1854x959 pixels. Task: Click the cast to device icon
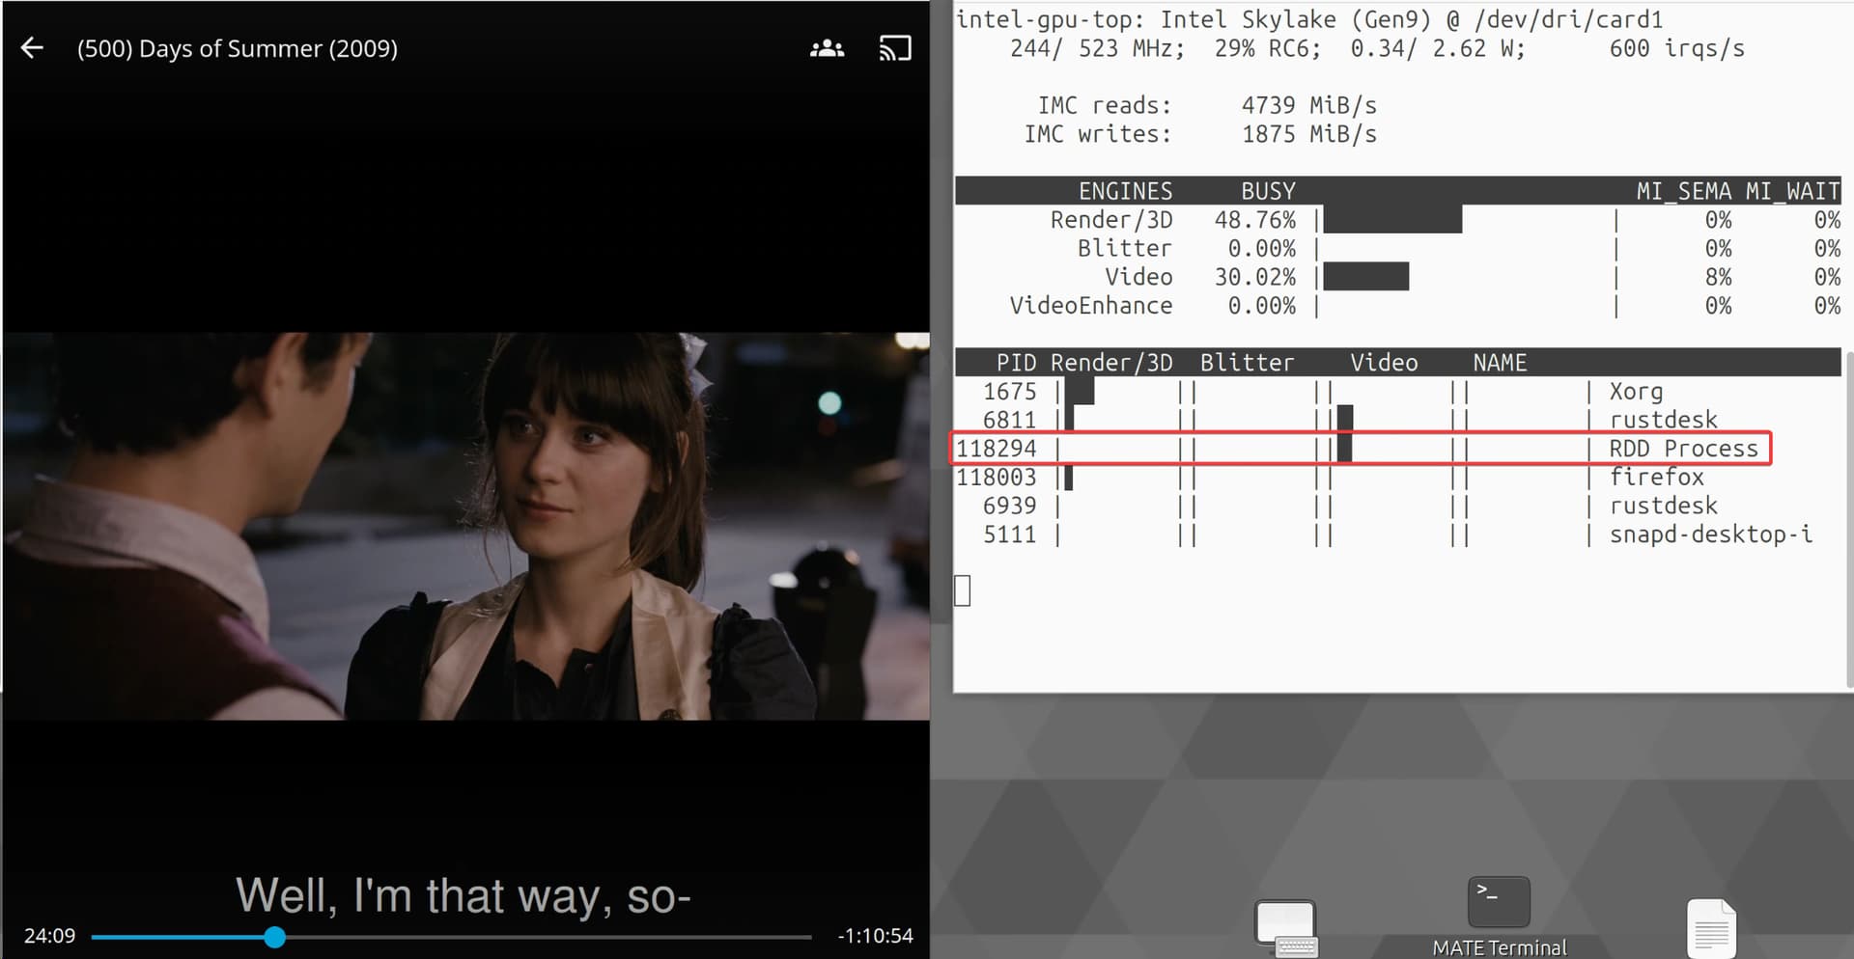[x=894, y=48]
